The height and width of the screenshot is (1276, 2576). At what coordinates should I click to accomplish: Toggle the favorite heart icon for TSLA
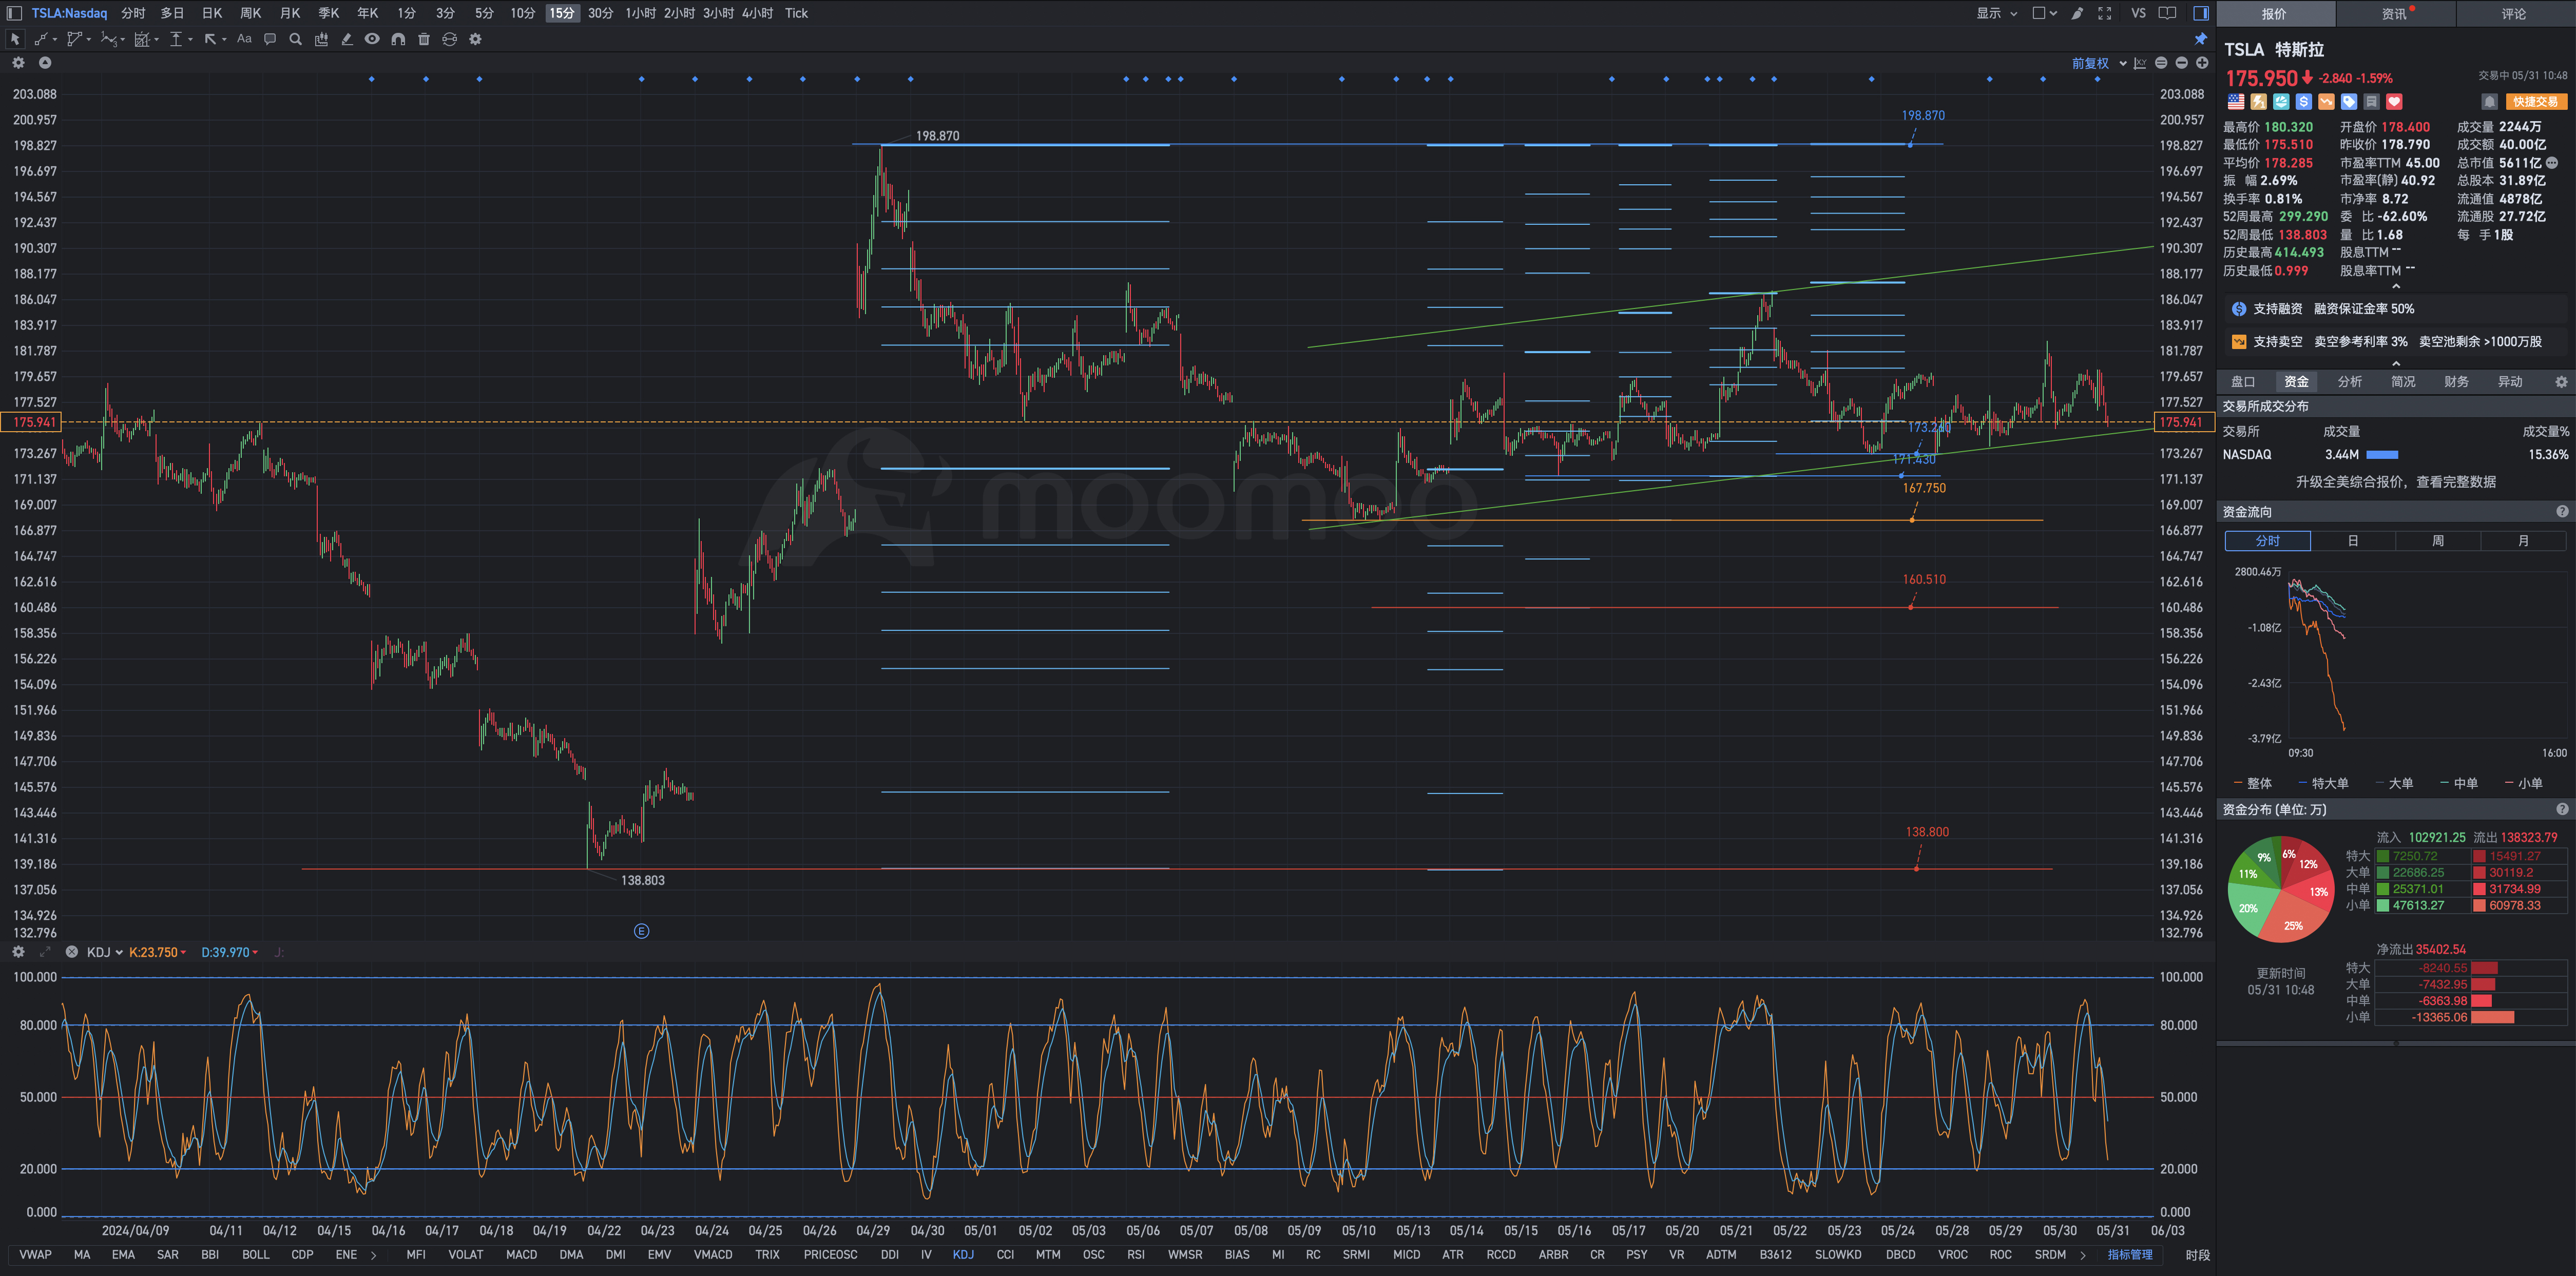tap(2394, 102)
